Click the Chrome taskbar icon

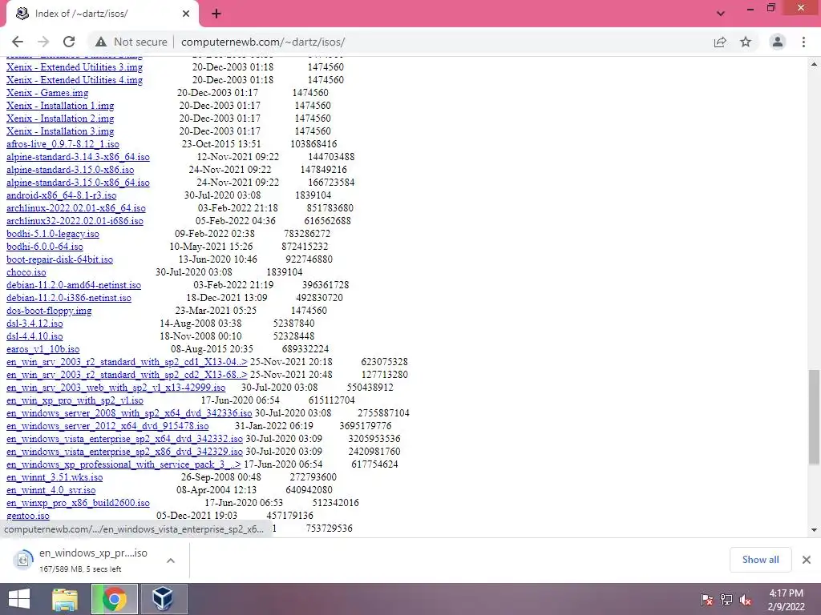point(114,599)
